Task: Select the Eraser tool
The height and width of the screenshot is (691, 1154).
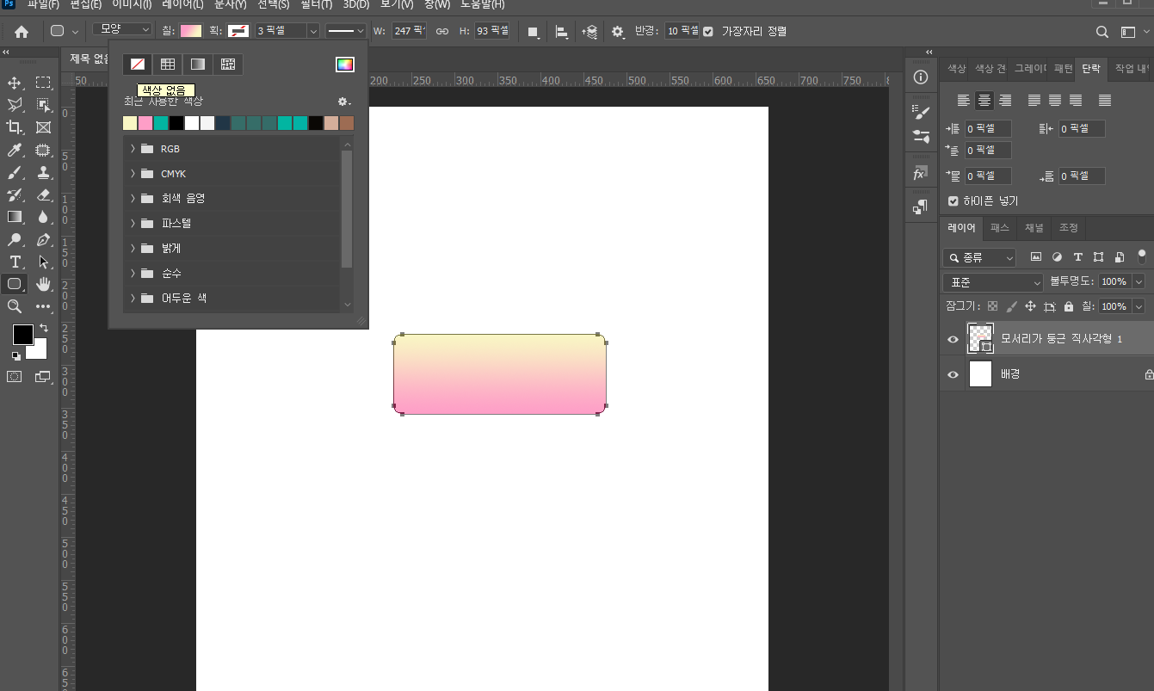Action: pos(43,194)
